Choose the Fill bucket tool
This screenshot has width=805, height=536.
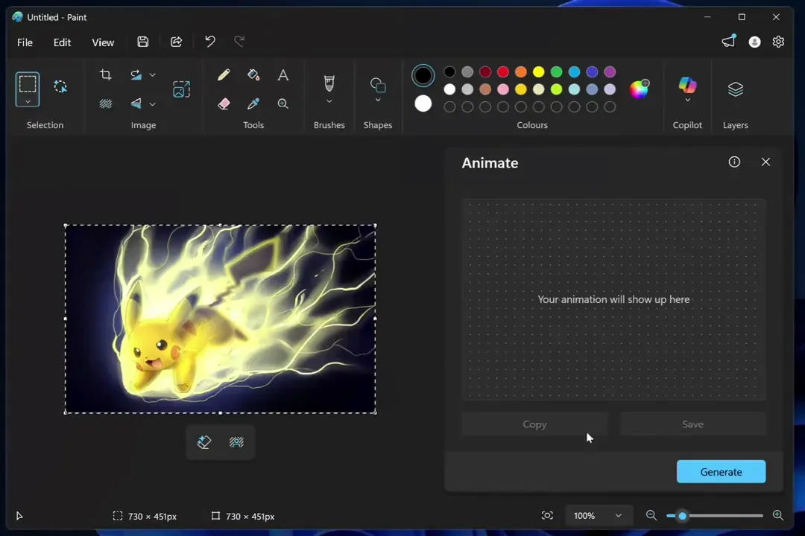[x=253, y=75]
